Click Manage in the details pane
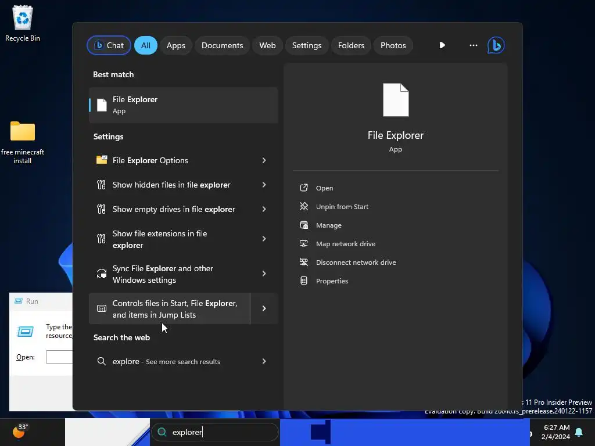This screenshot has height=446, width=595. (329, 225)
